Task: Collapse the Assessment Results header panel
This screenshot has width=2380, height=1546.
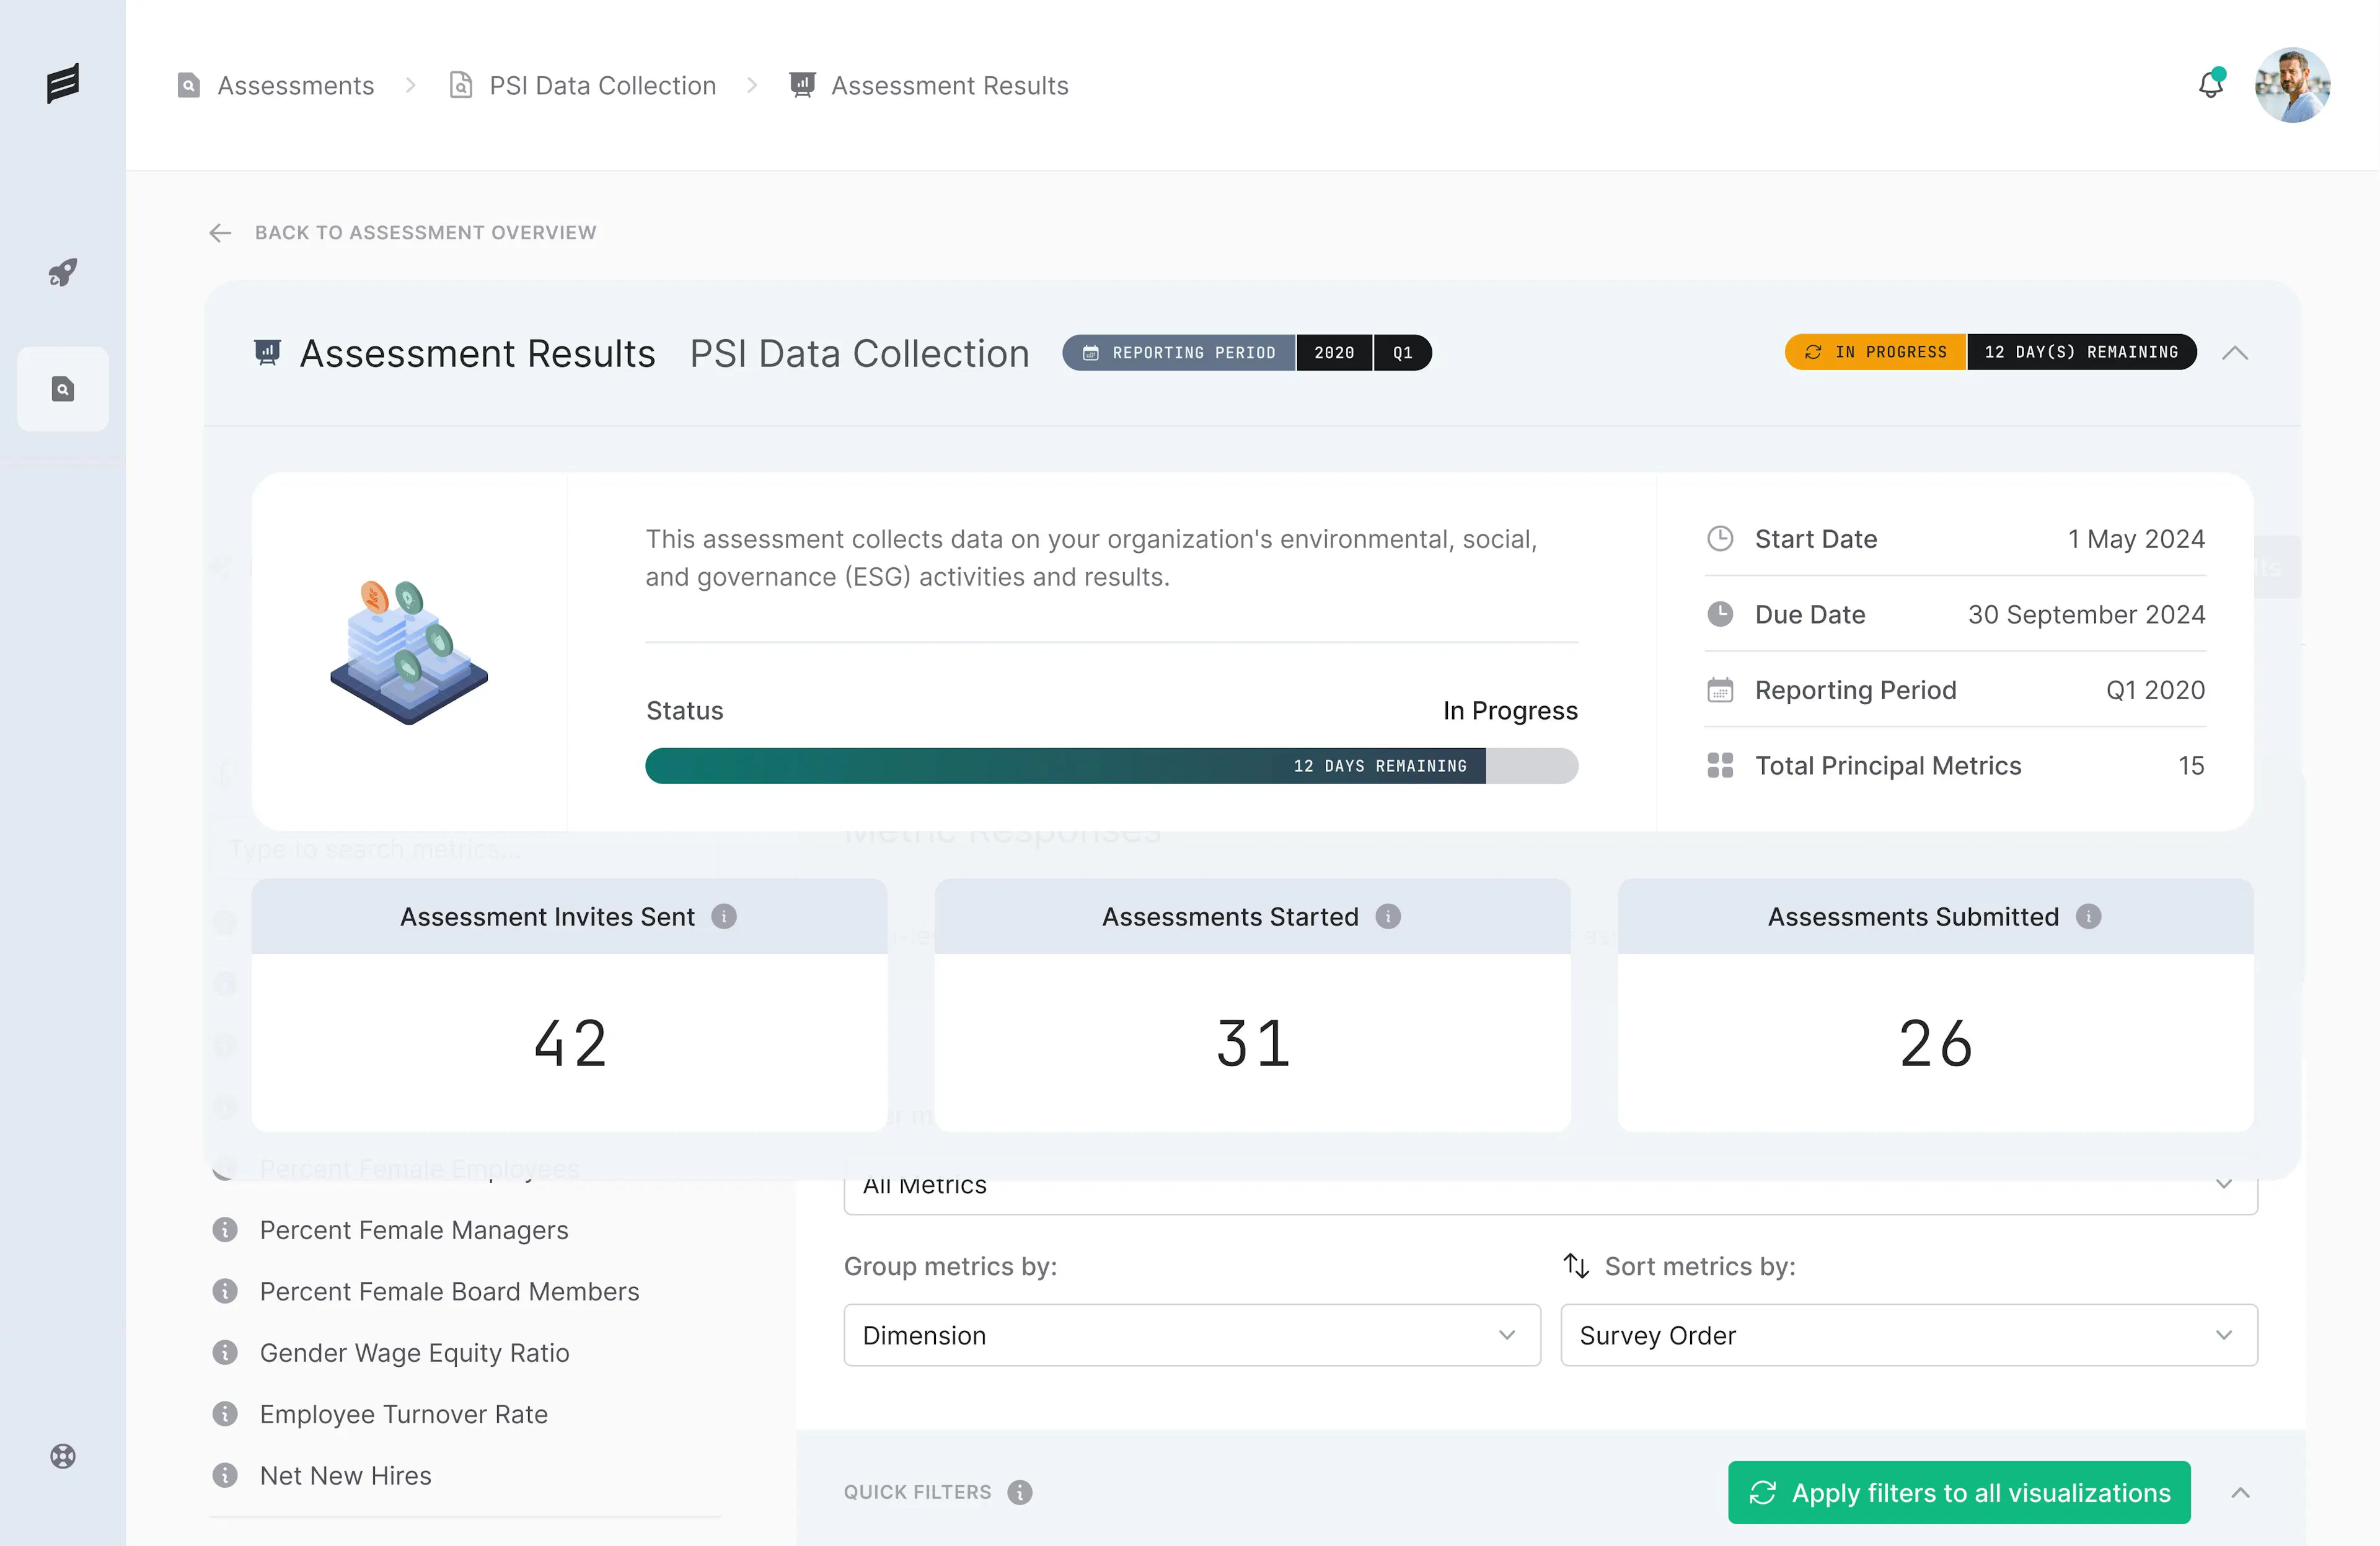Action: point(2235,353)
